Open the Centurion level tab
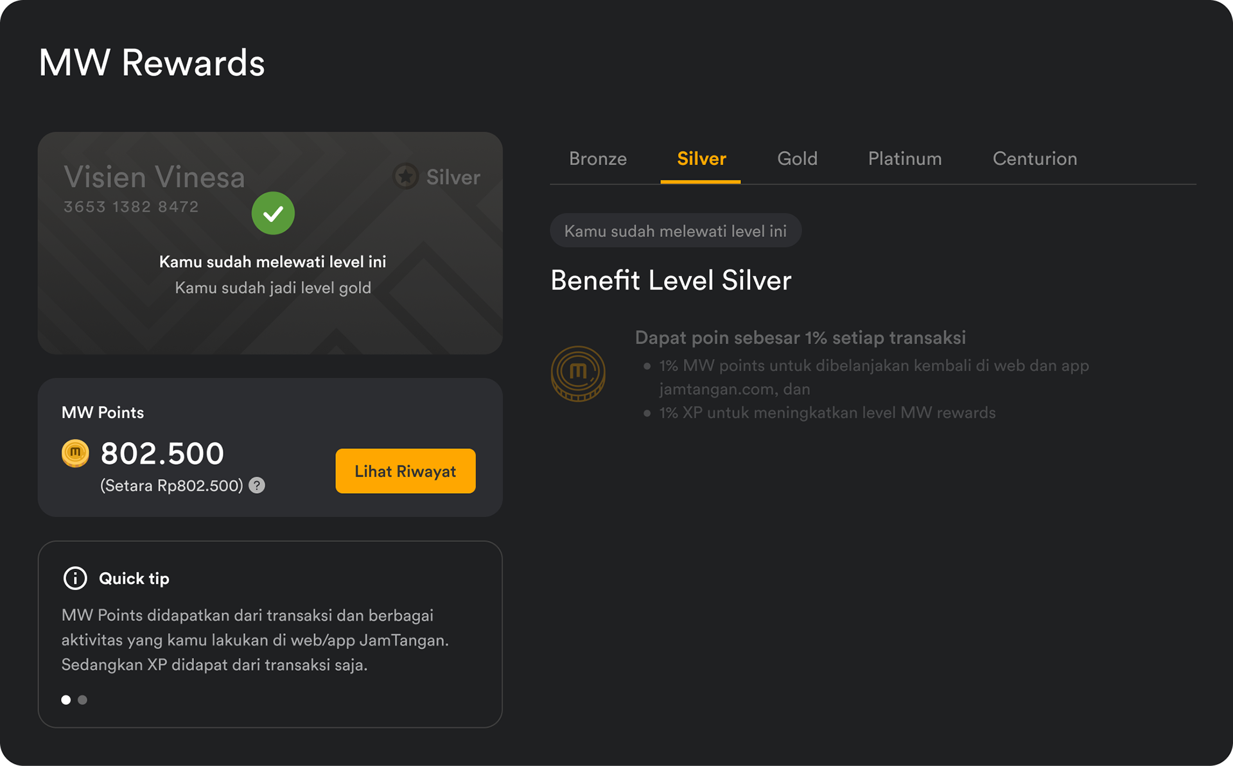 click(1035, 159)
